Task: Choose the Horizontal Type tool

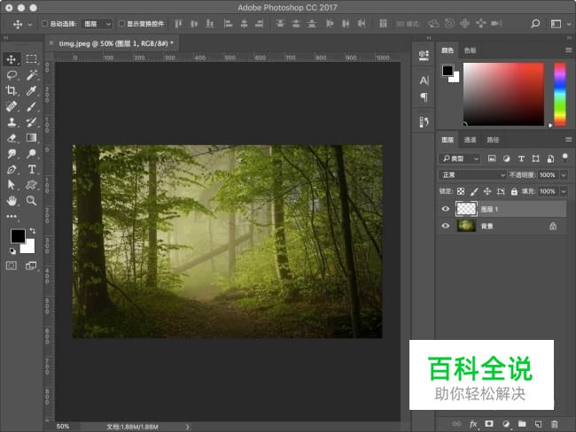Action: (x=31, y=169)
